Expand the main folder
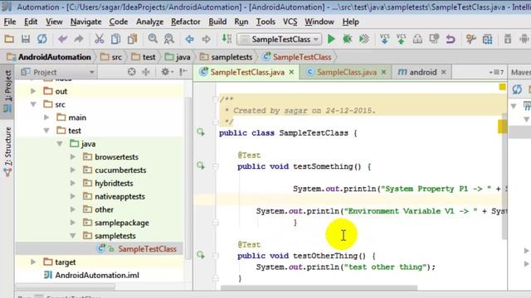The width and height of the screenshot is (531, 298). (x=46, y=118)
